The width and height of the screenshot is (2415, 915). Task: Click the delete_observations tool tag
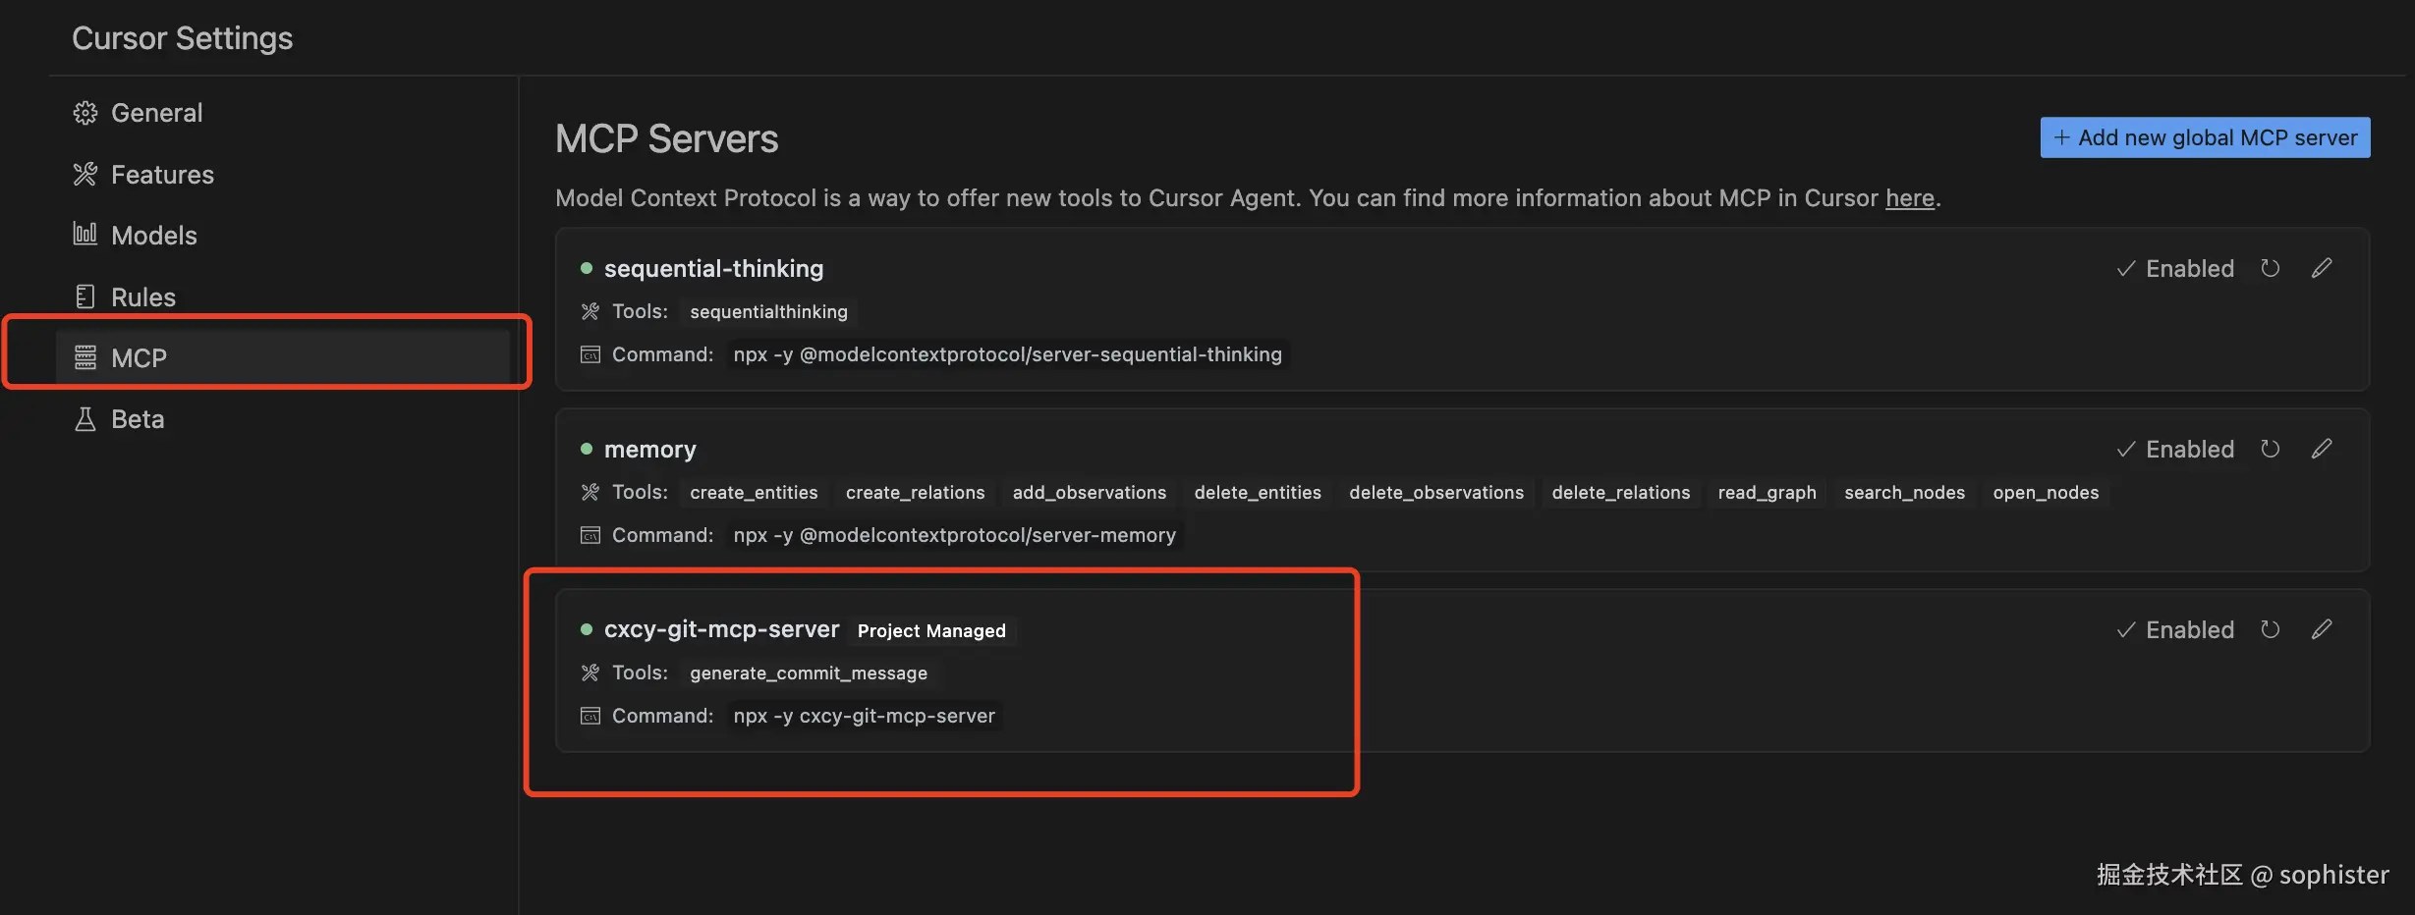pyautogui.click(x=1436, y=492)
